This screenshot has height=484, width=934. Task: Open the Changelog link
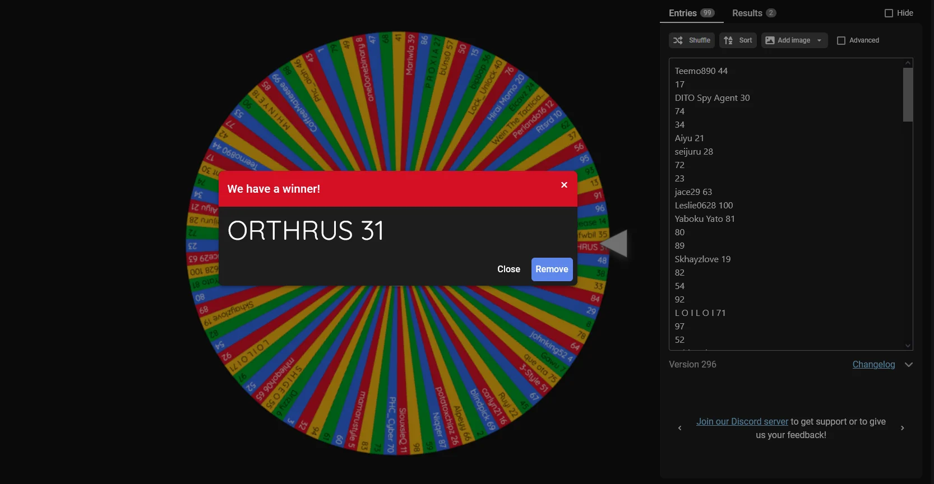point(873,364)
